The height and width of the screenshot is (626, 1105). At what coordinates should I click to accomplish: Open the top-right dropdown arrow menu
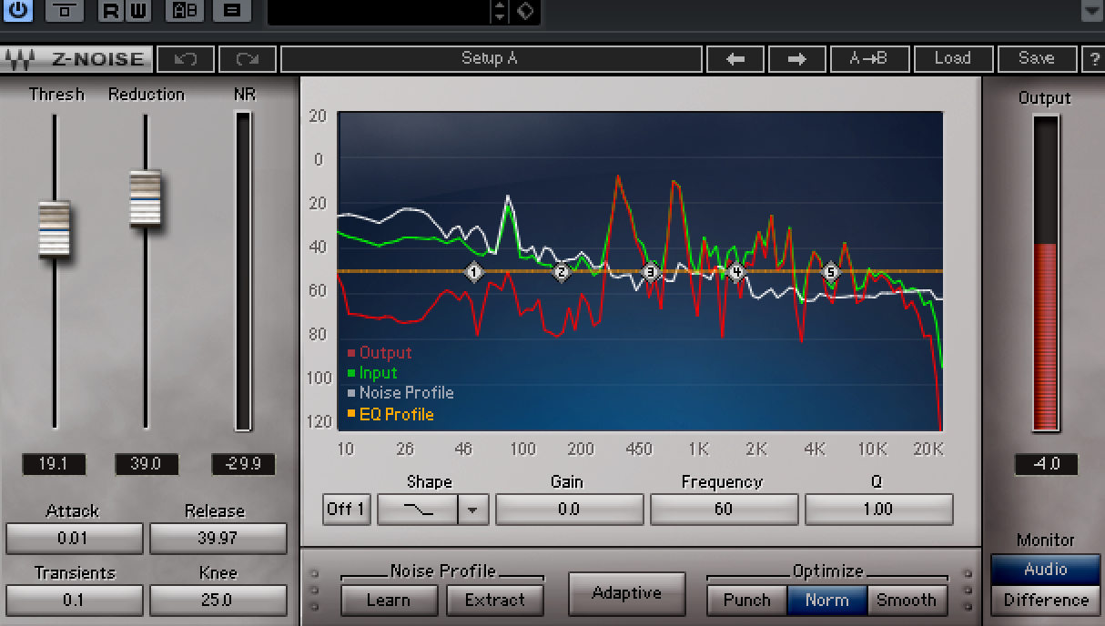(1091, 11)
